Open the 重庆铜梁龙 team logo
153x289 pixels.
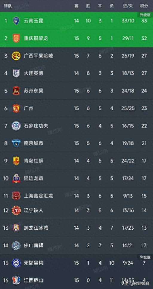click(16, 38)
